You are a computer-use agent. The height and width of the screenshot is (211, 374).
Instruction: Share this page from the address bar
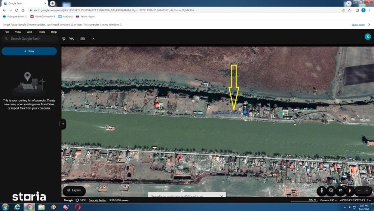click(343, 10)
